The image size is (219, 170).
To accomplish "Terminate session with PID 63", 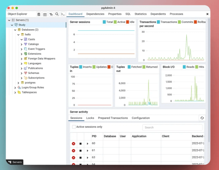I will 73,158.
